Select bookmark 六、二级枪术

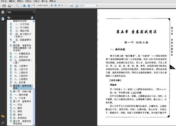21,73
